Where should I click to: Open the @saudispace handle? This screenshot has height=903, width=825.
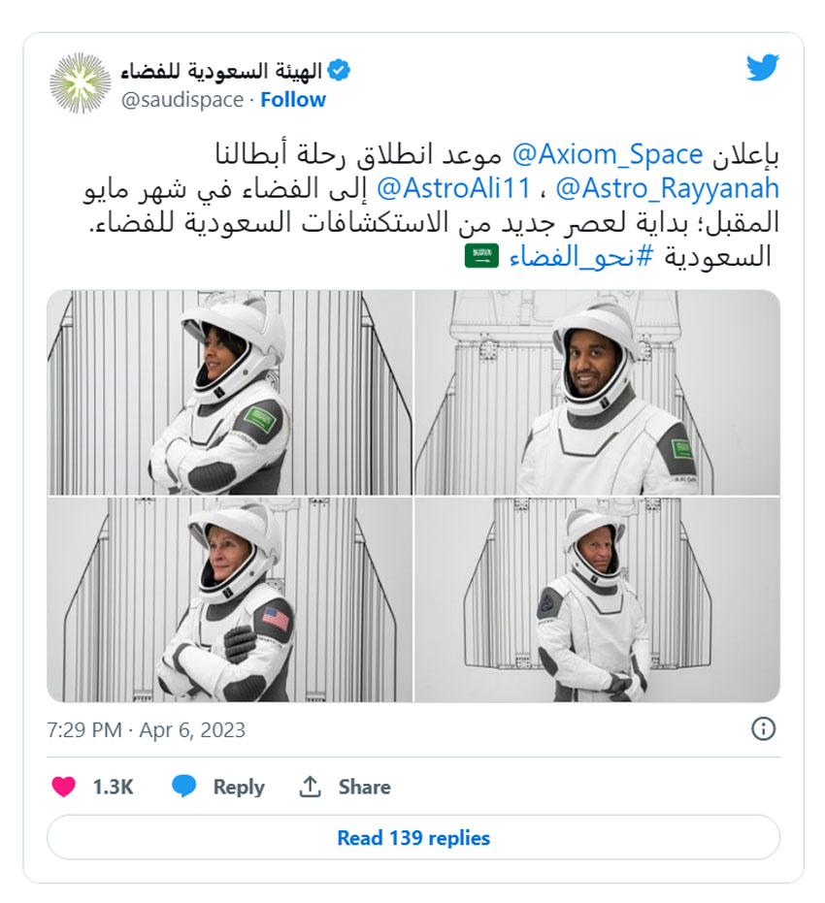181,100
